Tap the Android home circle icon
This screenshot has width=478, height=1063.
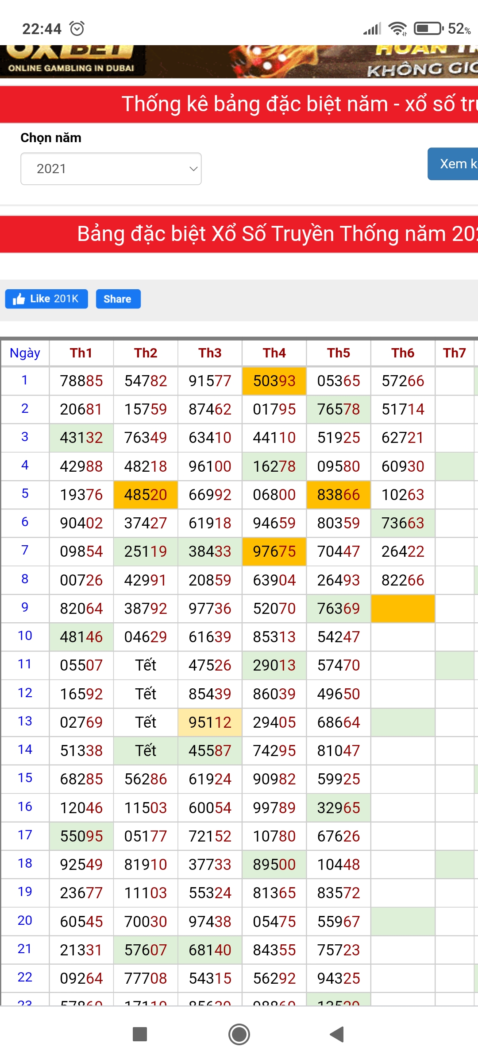click(239, 1035)
